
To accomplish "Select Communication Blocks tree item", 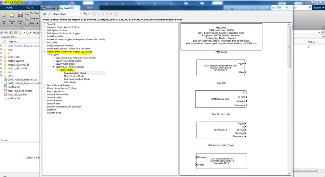I will coord(75,73).
